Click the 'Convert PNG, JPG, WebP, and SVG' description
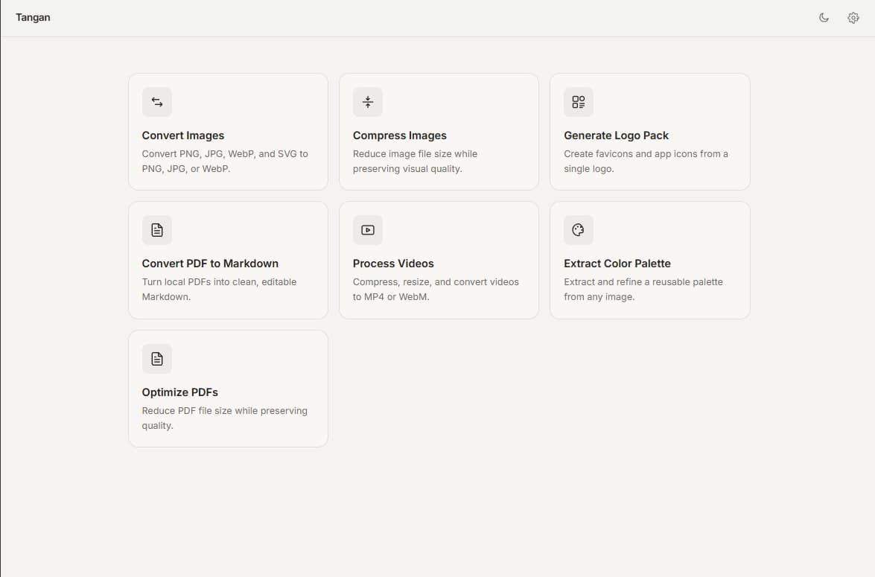 tap(225, 162)
